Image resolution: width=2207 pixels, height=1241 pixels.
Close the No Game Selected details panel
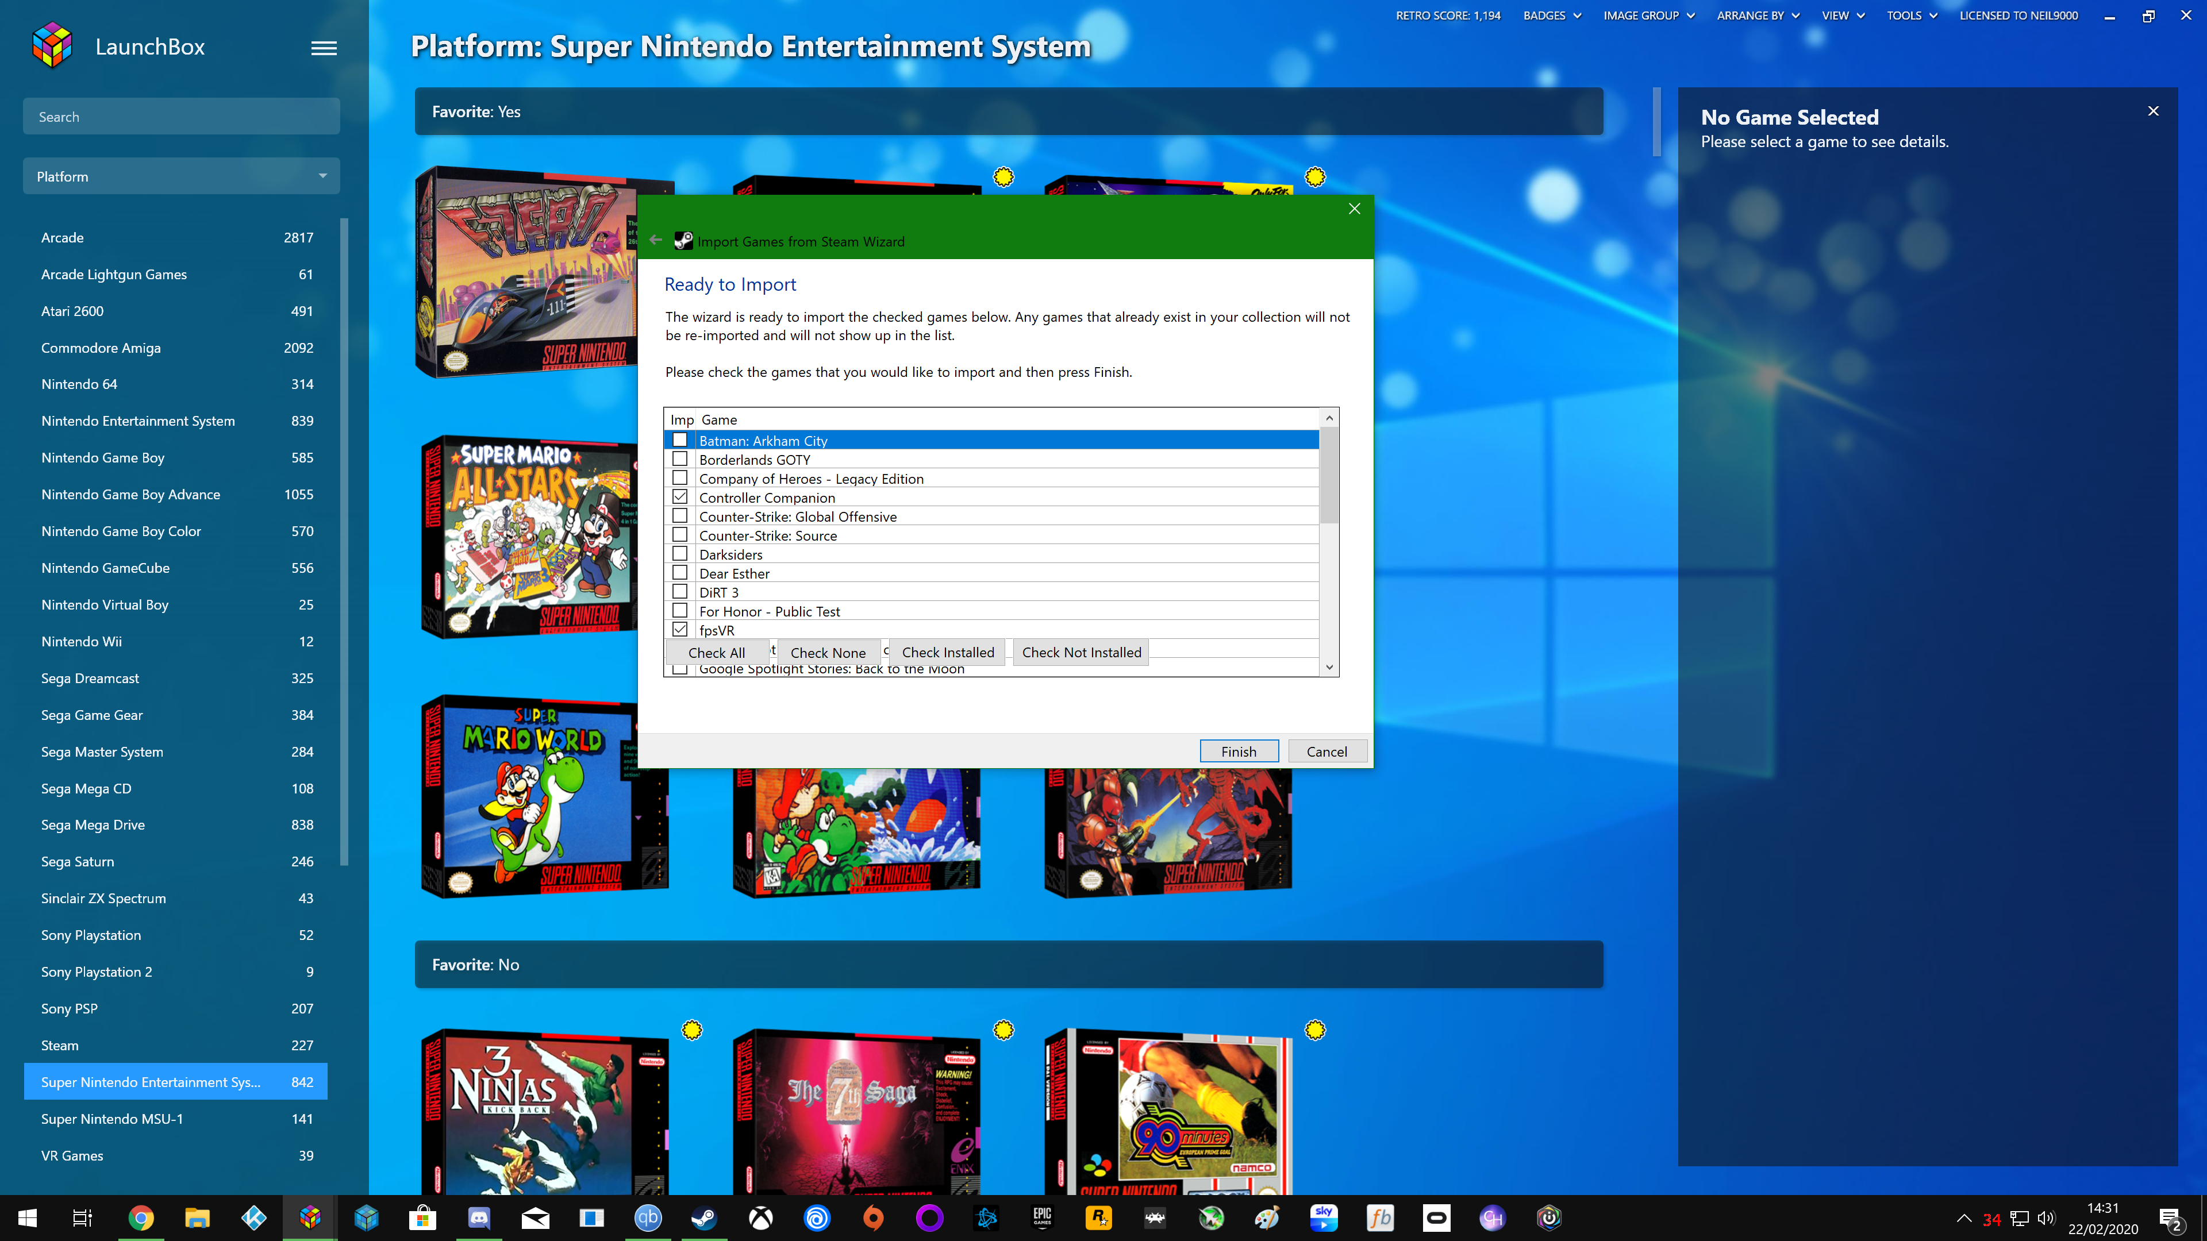coord(2153,111)
